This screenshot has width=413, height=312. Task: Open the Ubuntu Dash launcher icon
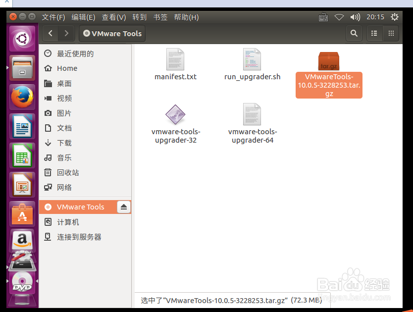(22, 39)
